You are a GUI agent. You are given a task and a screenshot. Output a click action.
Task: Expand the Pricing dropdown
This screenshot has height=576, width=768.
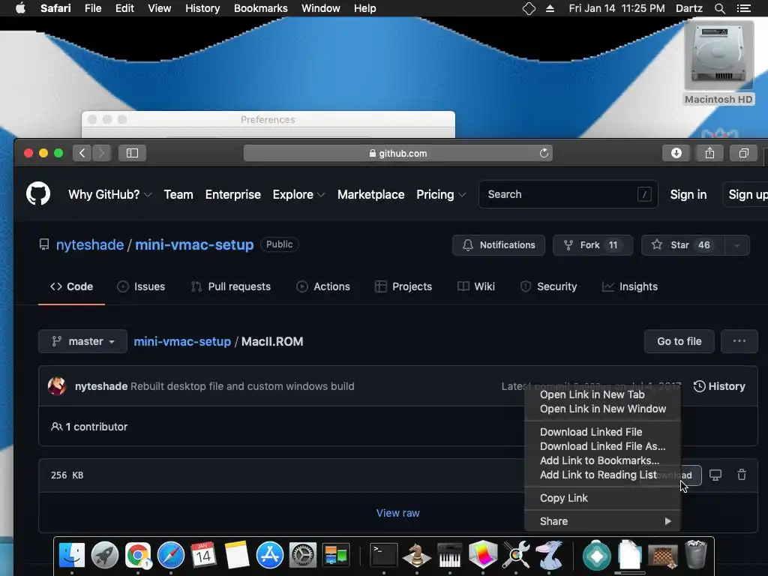point(441,194)
